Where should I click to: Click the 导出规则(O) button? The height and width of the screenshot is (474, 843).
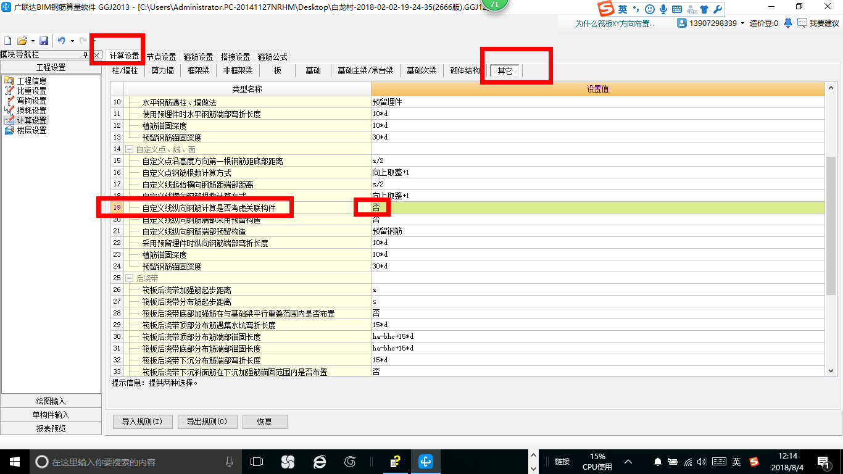(207, 422)
